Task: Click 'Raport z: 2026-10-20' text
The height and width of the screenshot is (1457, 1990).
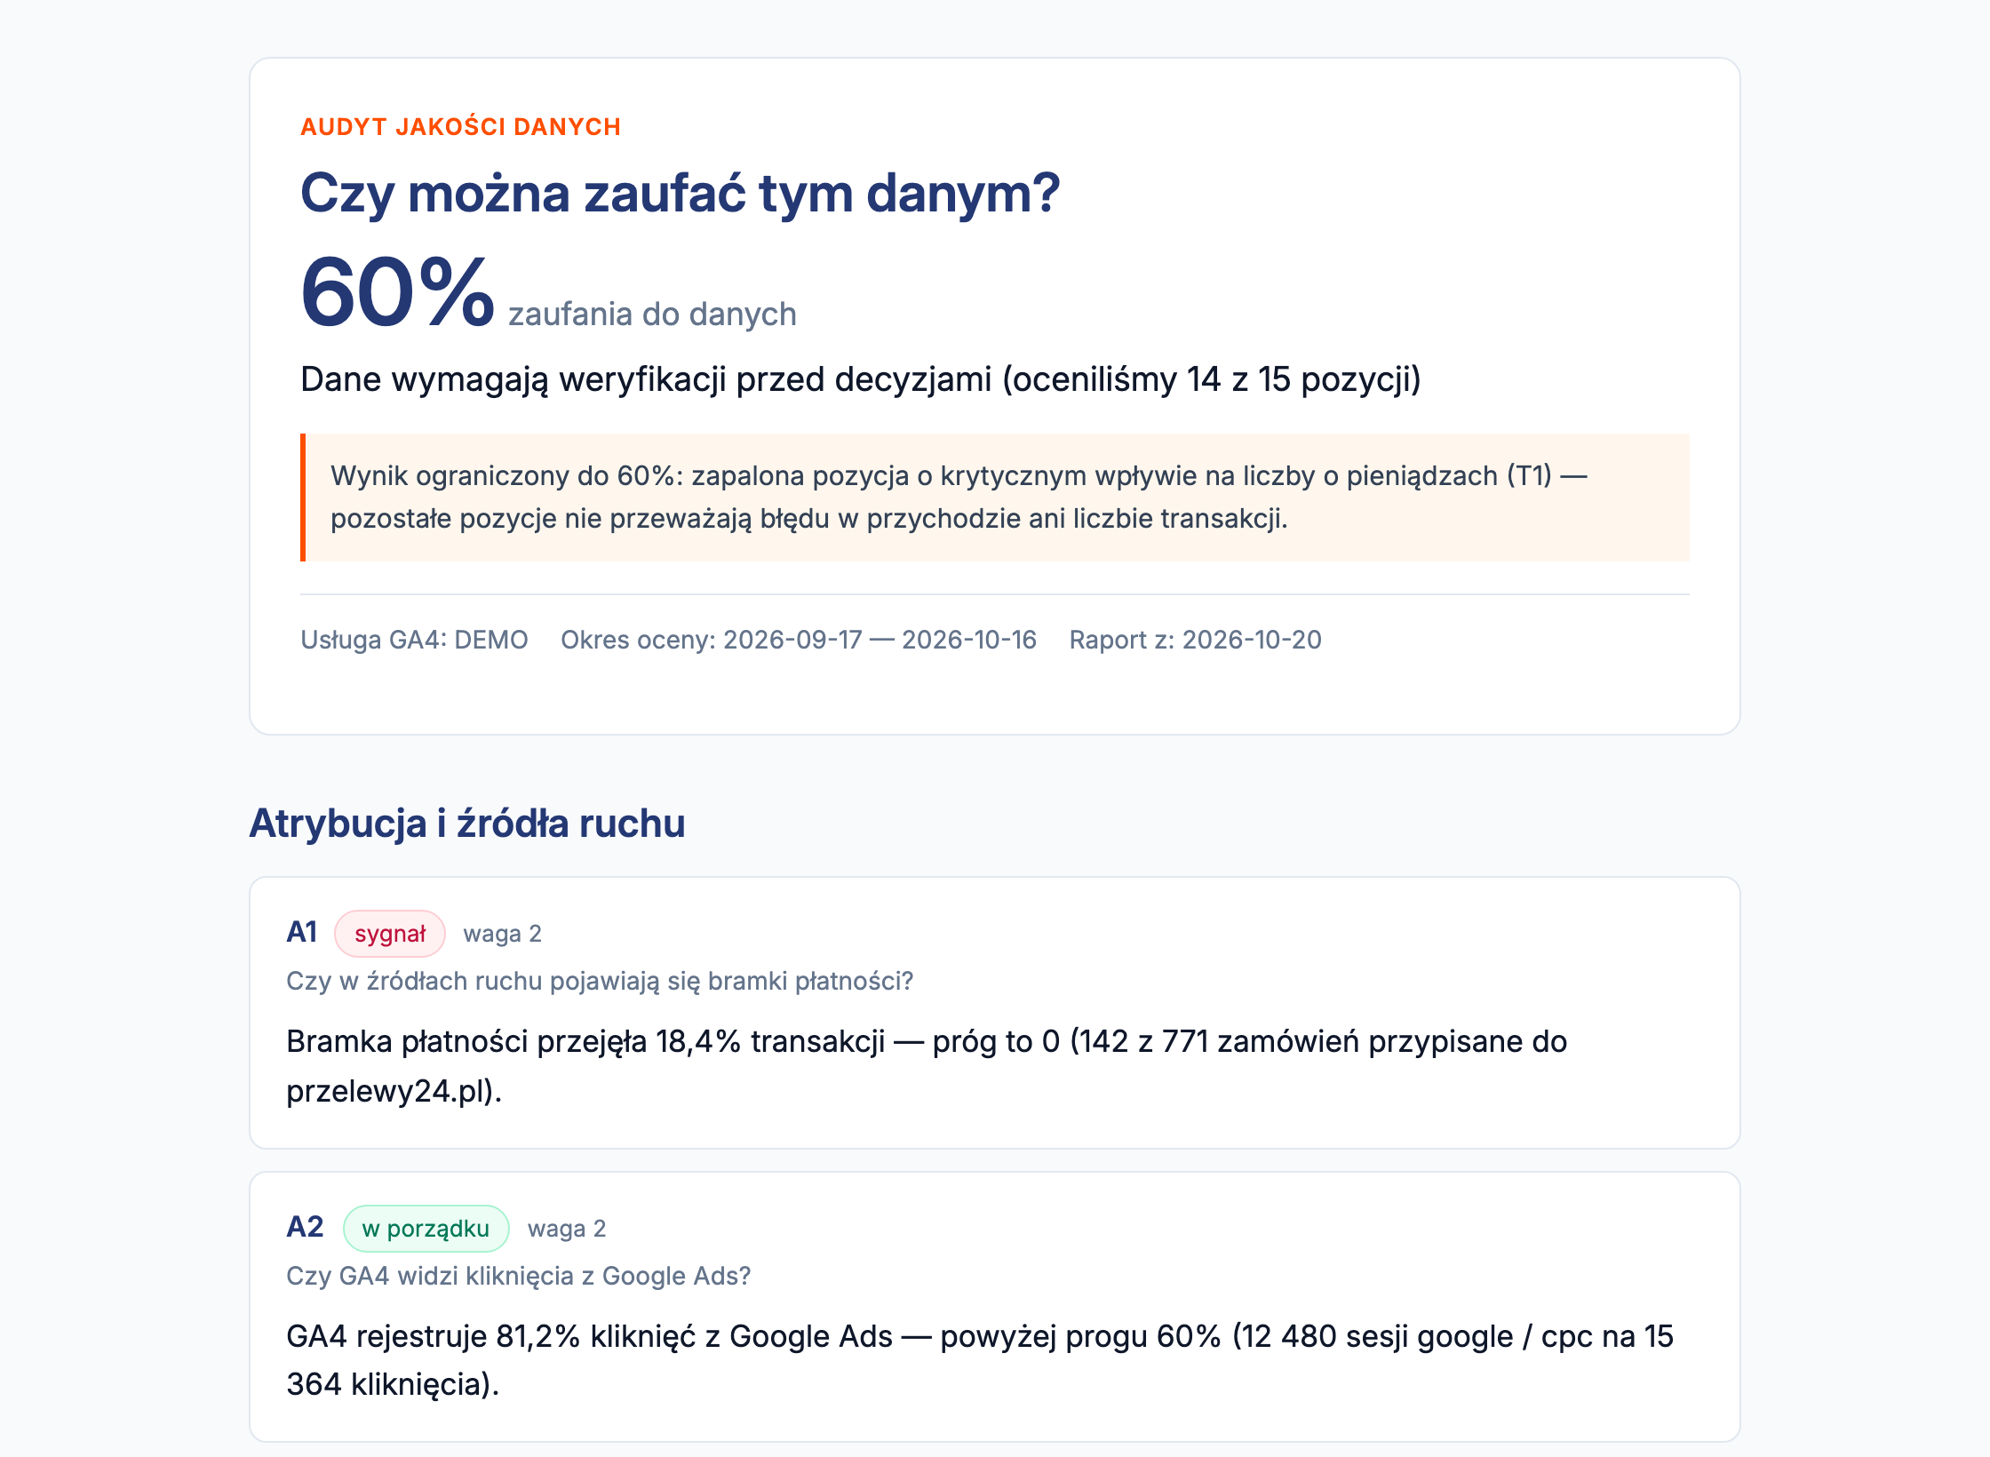Action: pyautogui.click(x=1195, y=640)
